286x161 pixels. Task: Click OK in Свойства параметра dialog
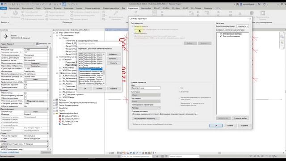(x=216, y=126)
